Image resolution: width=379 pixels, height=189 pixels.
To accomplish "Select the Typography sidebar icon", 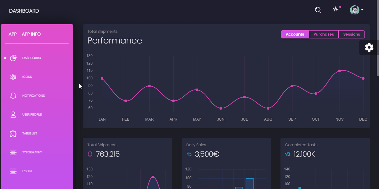I will (13, 152).
